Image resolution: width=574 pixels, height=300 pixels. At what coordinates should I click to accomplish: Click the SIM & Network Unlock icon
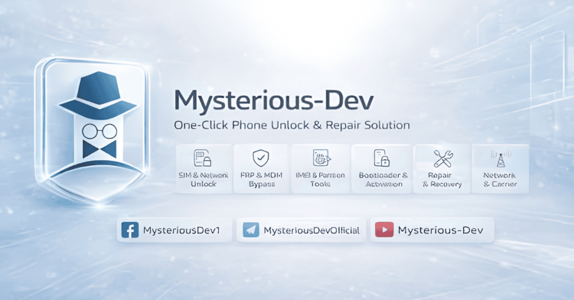(202, 158)
